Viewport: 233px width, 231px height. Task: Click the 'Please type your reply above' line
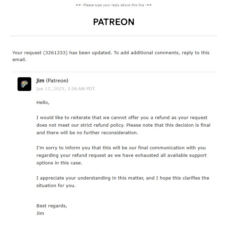click(x=114, y=5)
